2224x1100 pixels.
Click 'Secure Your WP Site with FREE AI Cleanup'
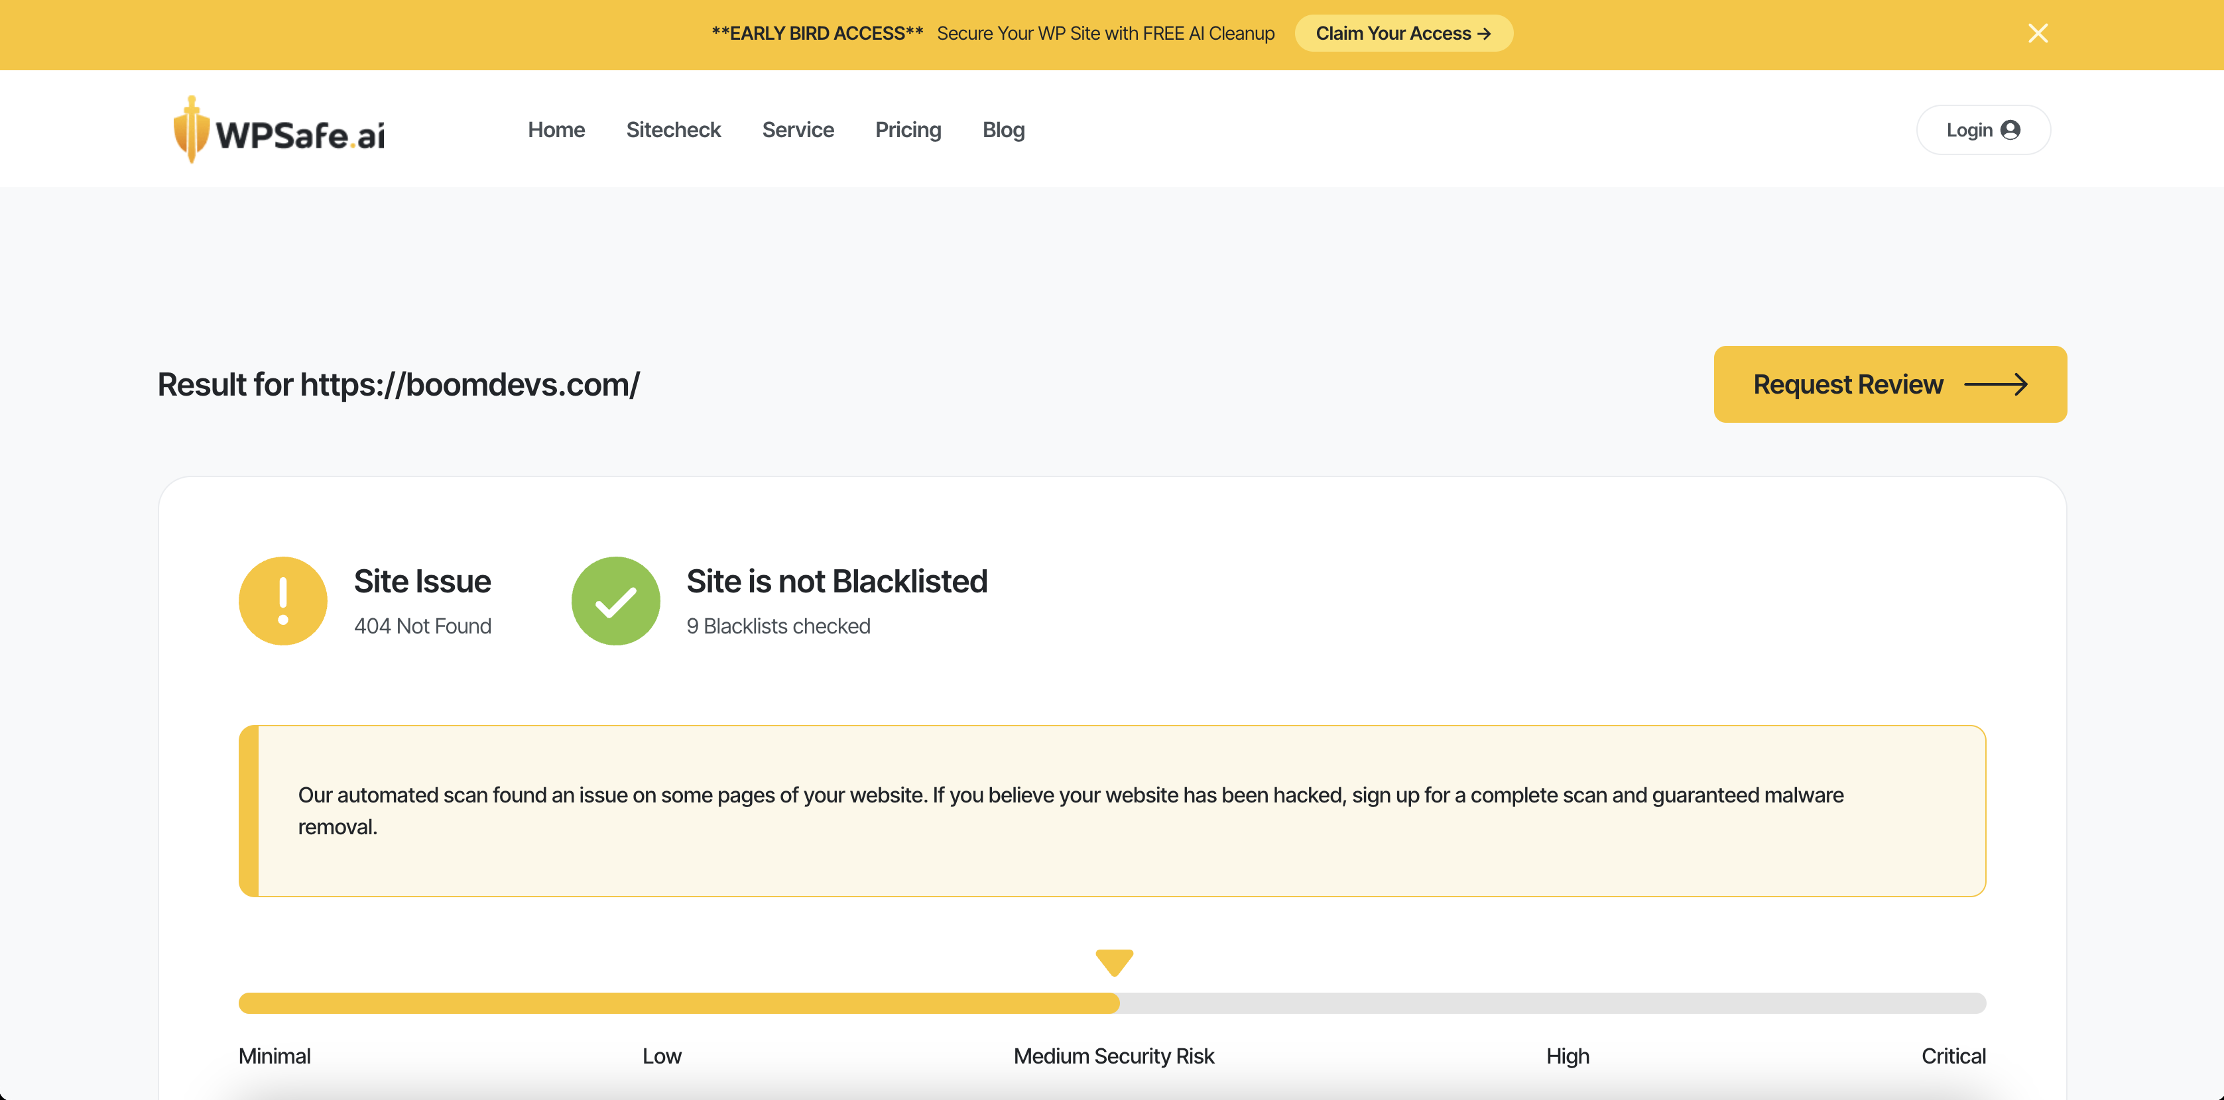tap(1105, 34)
